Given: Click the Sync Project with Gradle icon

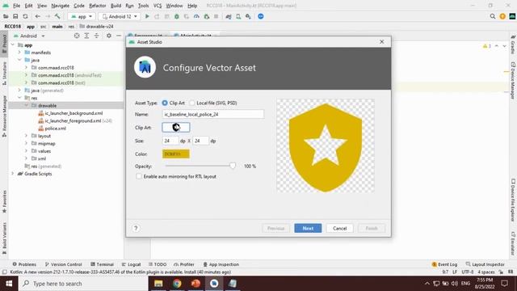Looking at the screenshot, I should click(x=228, y=16).
